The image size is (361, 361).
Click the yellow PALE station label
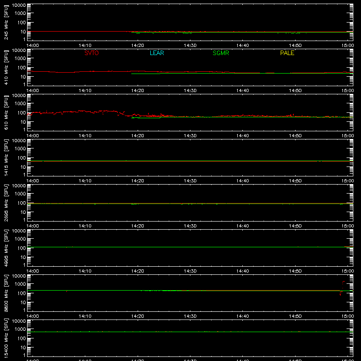point(287,53)
